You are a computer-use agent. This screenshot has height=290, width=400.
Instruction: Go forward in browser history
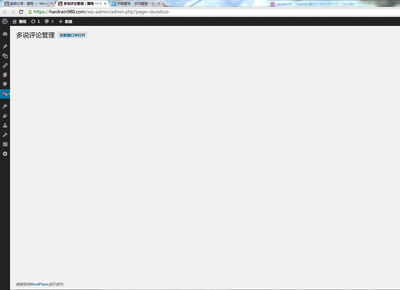click(x=13, y=12)
